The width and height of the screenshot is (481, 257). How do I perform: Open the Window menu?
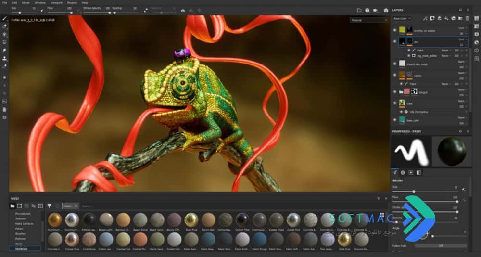tap(40, 2)
